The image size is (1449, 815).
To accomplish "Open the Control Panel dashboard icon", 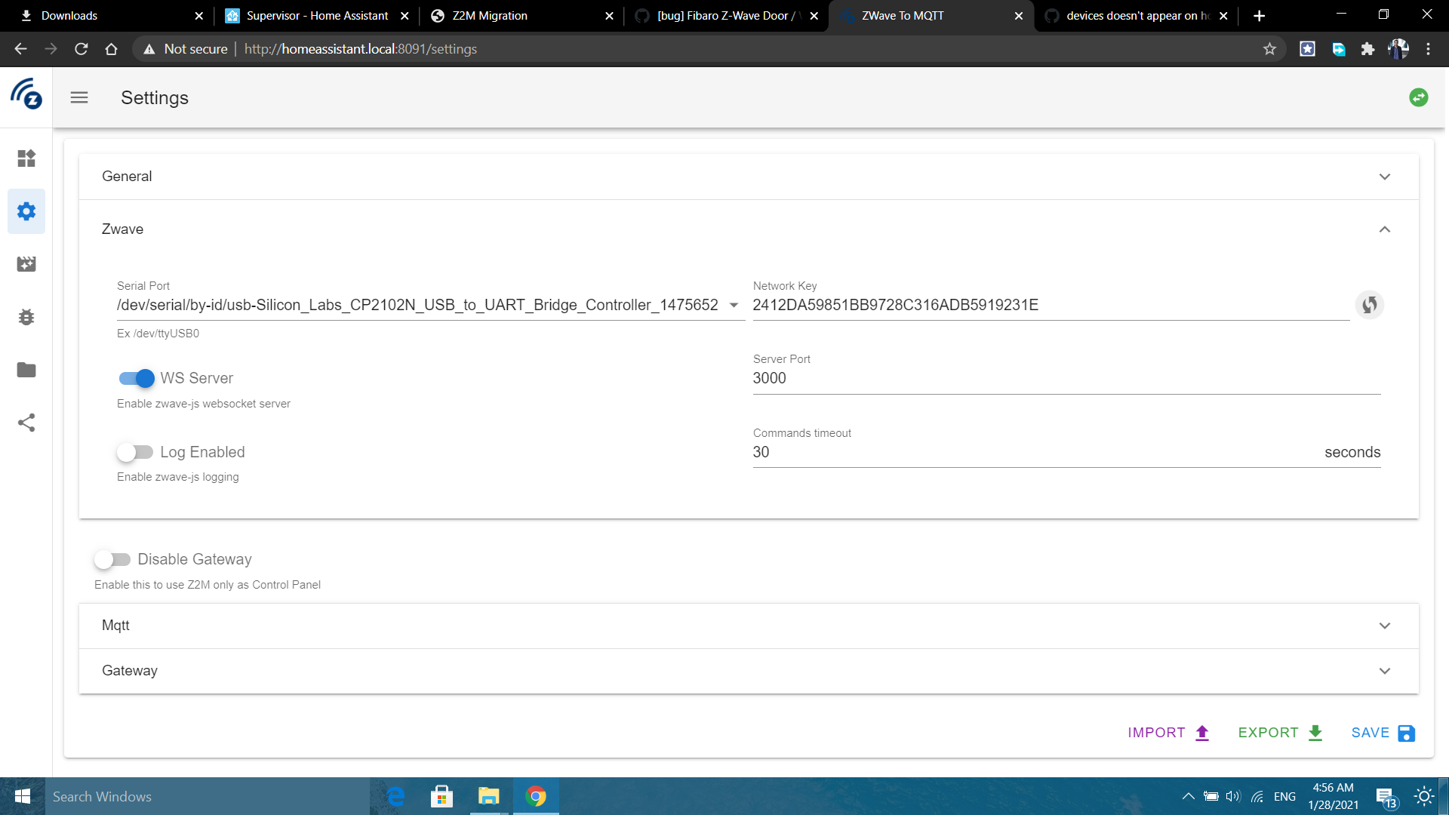I will [x=26, y=158].
